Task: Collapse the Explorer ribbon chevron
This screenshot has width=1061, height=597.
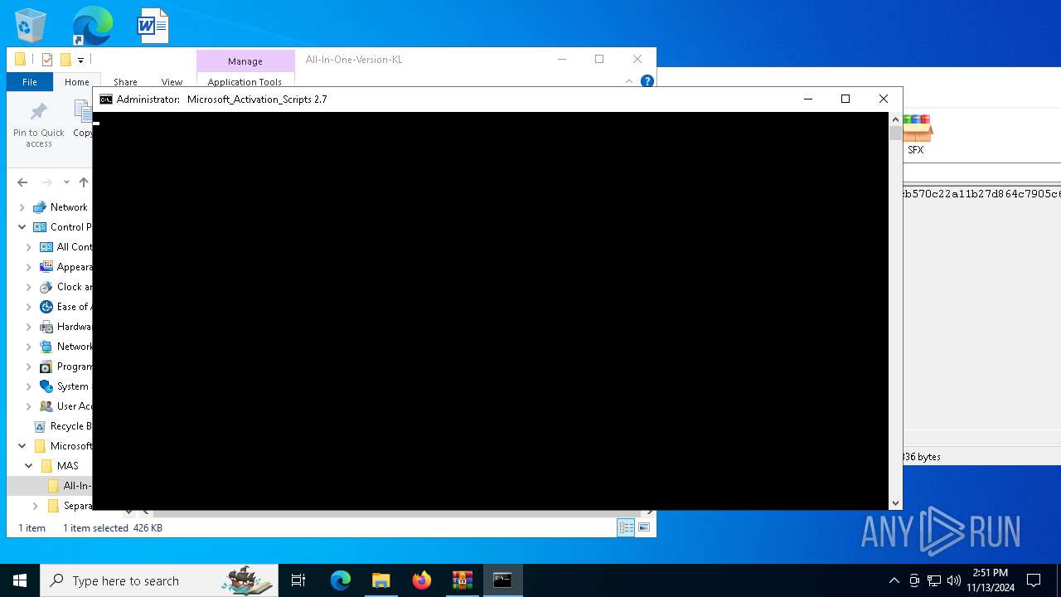Action: pos(629,81)
